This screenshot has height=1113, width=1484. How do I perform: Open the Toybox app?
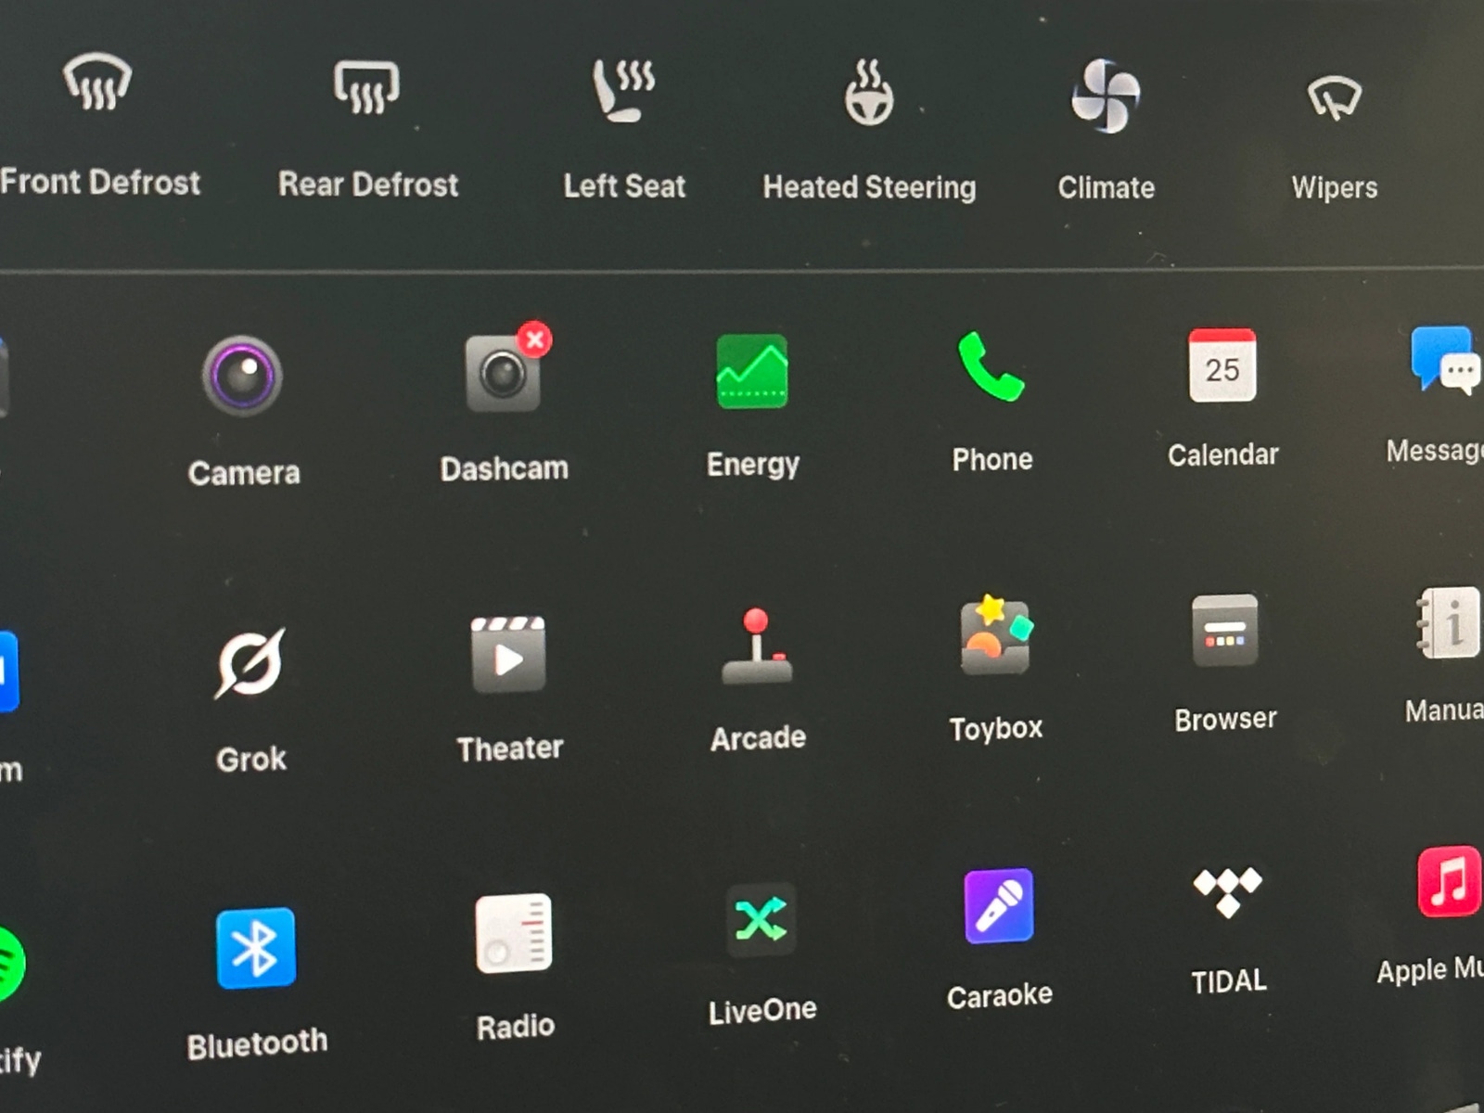995,636
